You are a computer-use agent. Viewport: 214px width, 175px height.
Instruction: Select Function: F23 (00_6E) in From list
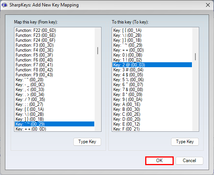(55, 35)
